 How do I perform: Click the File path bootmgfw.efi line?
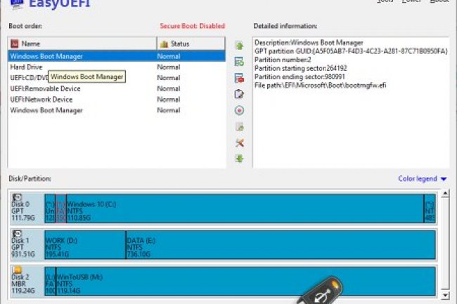[320, 85]
